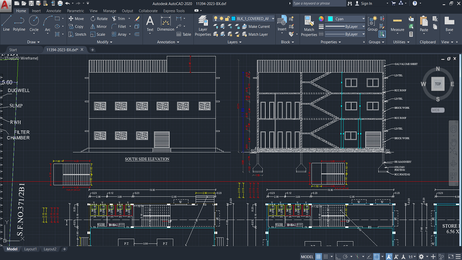Toggle drawing grid display in status bar

[318, 257]
